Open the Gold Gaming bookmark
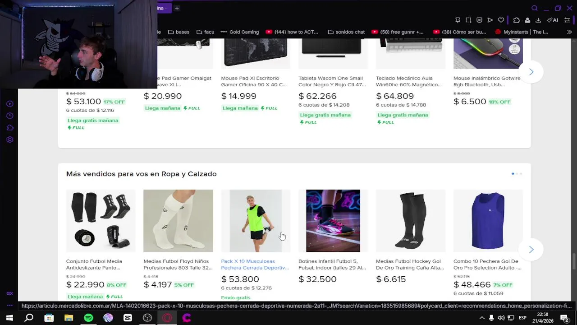The image size is (577, 325). (x=240, y=32)
